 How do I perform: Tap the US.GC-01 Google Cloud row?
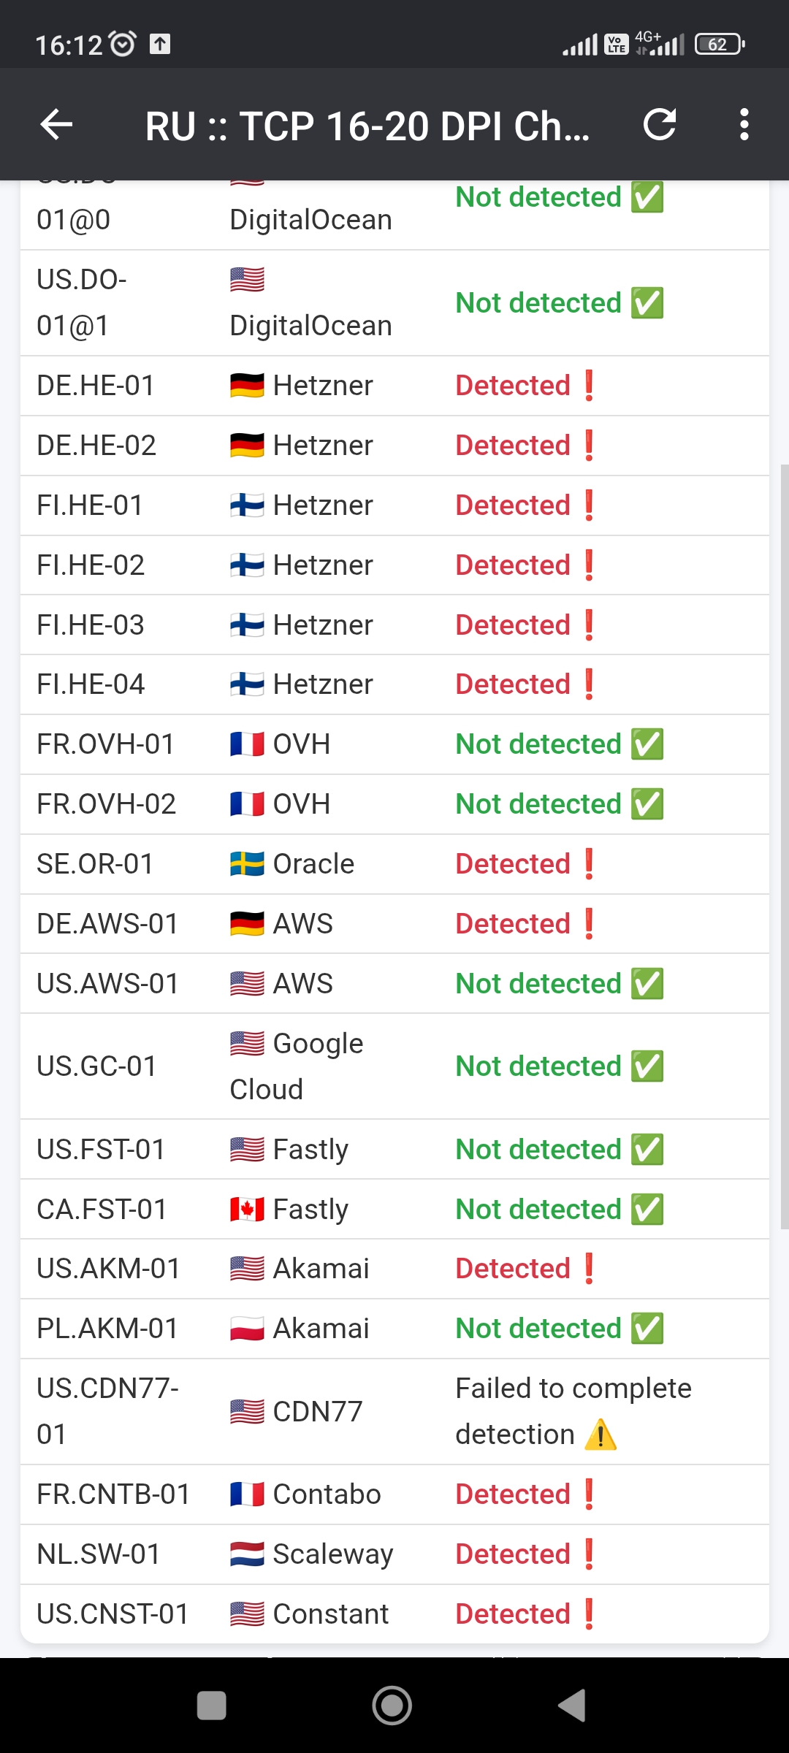[x=394, y=1066]
